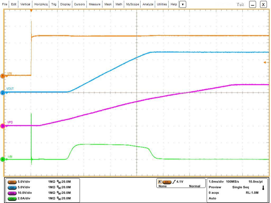This screenshot has height=203, width=271.
Task: Select the C4 channel badge showing 2.0A/div
Action: [12, 199]
